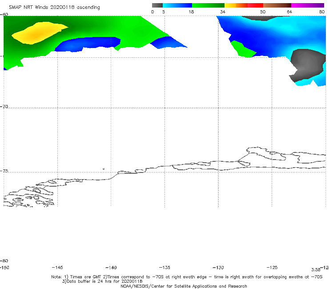
Task: Click the Data buffer is 24 hrs note
Action: (x=102, y=281)
